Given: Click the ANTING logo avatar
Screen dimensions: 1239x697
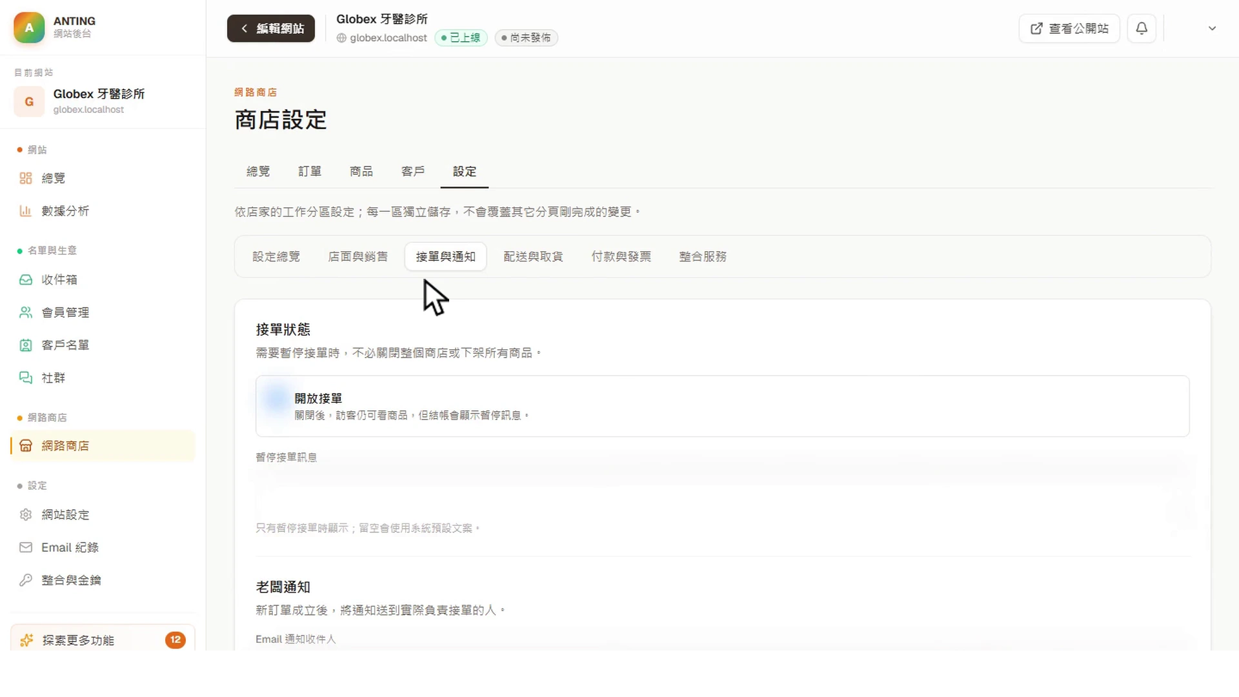Looking at the screenshot, I should pyautogui.click(x=29, y=28).
